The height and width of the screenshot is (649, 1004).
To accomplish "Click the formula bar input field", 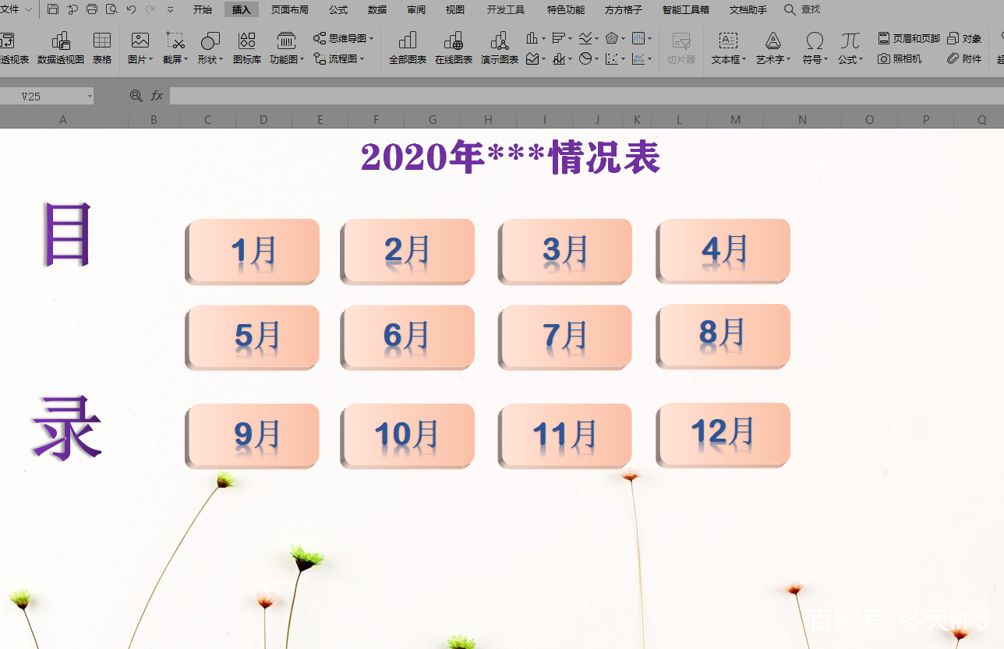I will (x=586, y=96).
